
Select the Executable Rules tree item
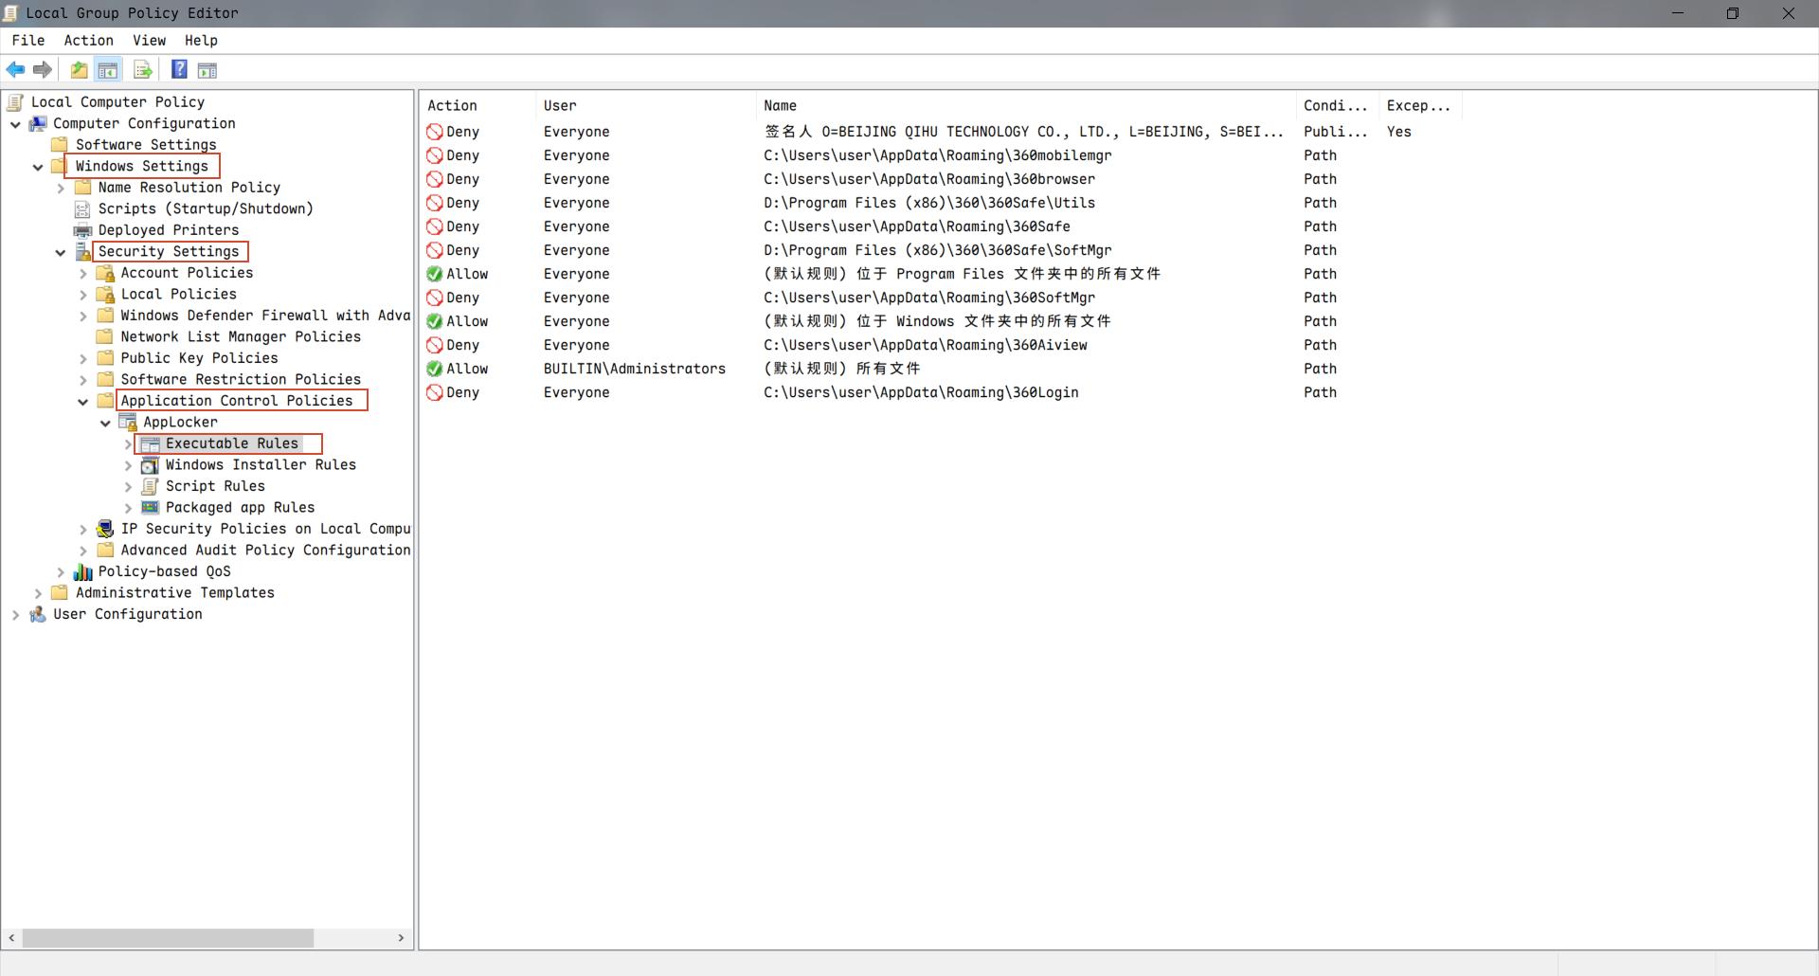(232, 443)
